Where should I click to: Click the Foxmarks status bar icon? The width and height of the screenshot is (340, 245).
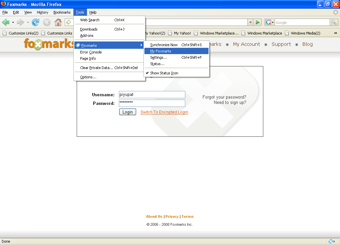(330, 241)
